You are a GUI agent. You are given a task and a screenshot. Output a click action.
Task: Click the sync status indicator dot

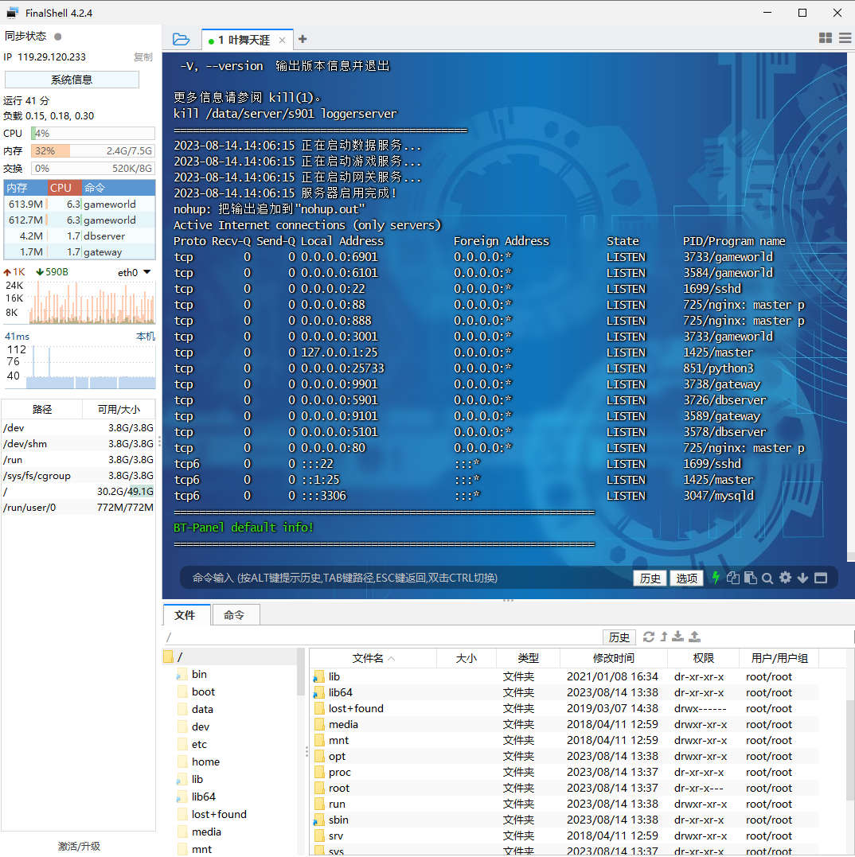point(58,37)
